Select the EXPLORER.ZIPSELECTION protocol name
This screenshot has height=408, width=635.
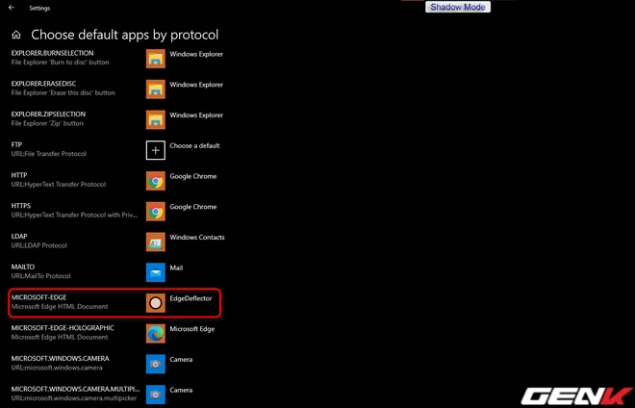[x=48, y=114]
